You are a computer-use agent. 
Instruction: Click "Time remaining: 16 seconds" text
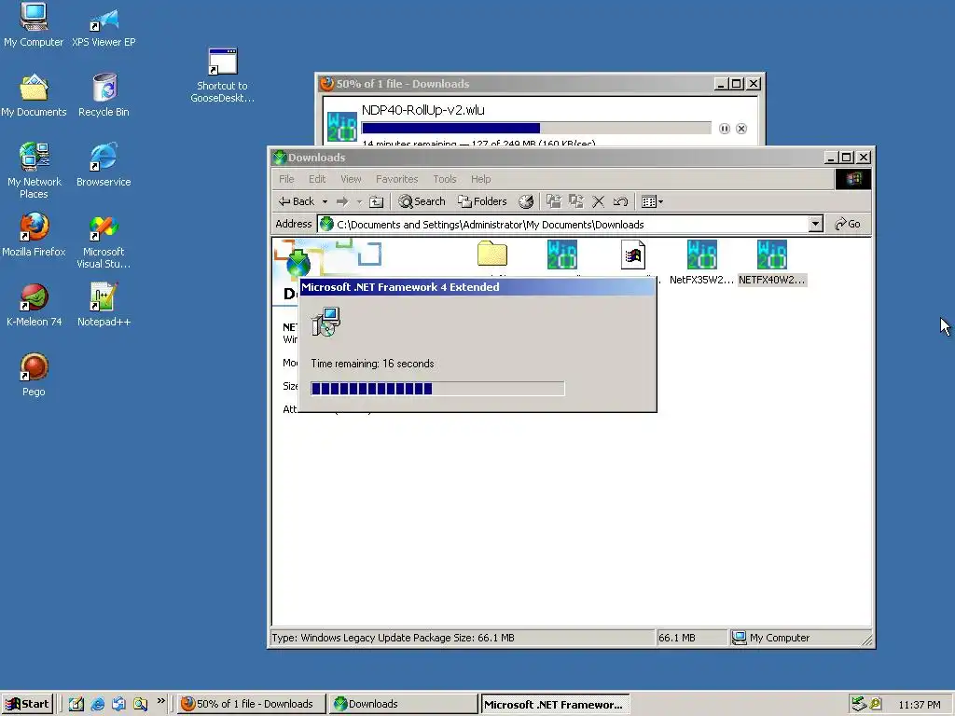(x=372, y=364)
